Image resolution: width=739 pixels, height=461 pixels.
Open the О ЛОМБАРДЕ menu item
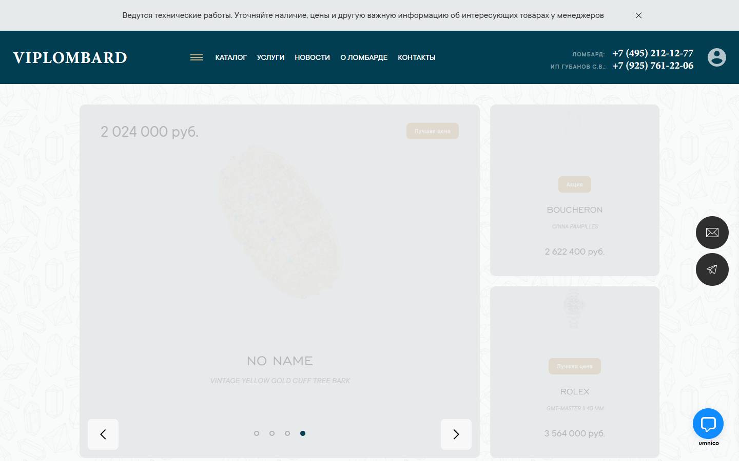pos(364,57)
